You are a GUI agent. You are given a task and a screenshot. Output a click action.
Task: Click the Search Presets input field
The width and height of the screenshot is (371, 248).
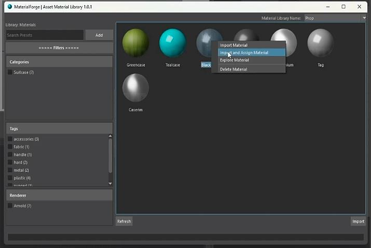click(x=45, y=35)
